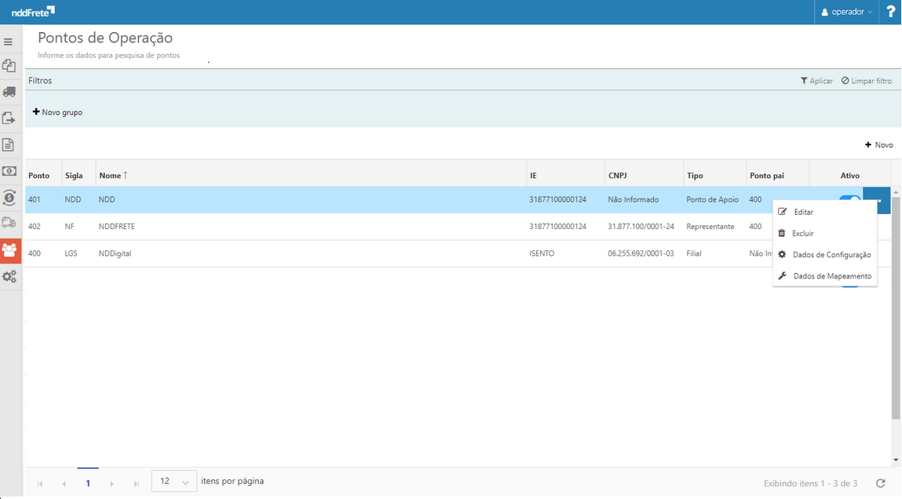902x499 pixels.
Task: Click the Limpar filtro link
Action: 867,81
